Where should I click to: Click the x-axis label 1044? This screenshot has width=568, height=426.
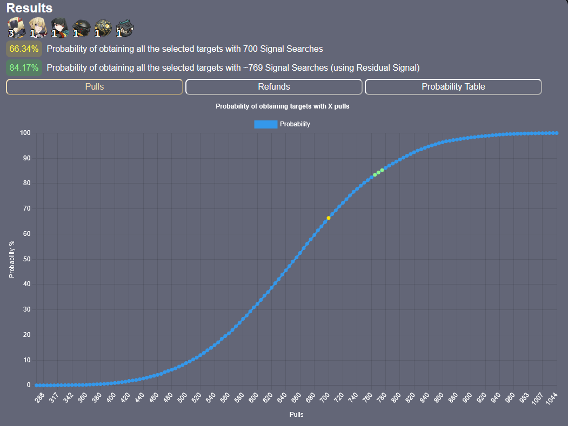tap(552, 398)
